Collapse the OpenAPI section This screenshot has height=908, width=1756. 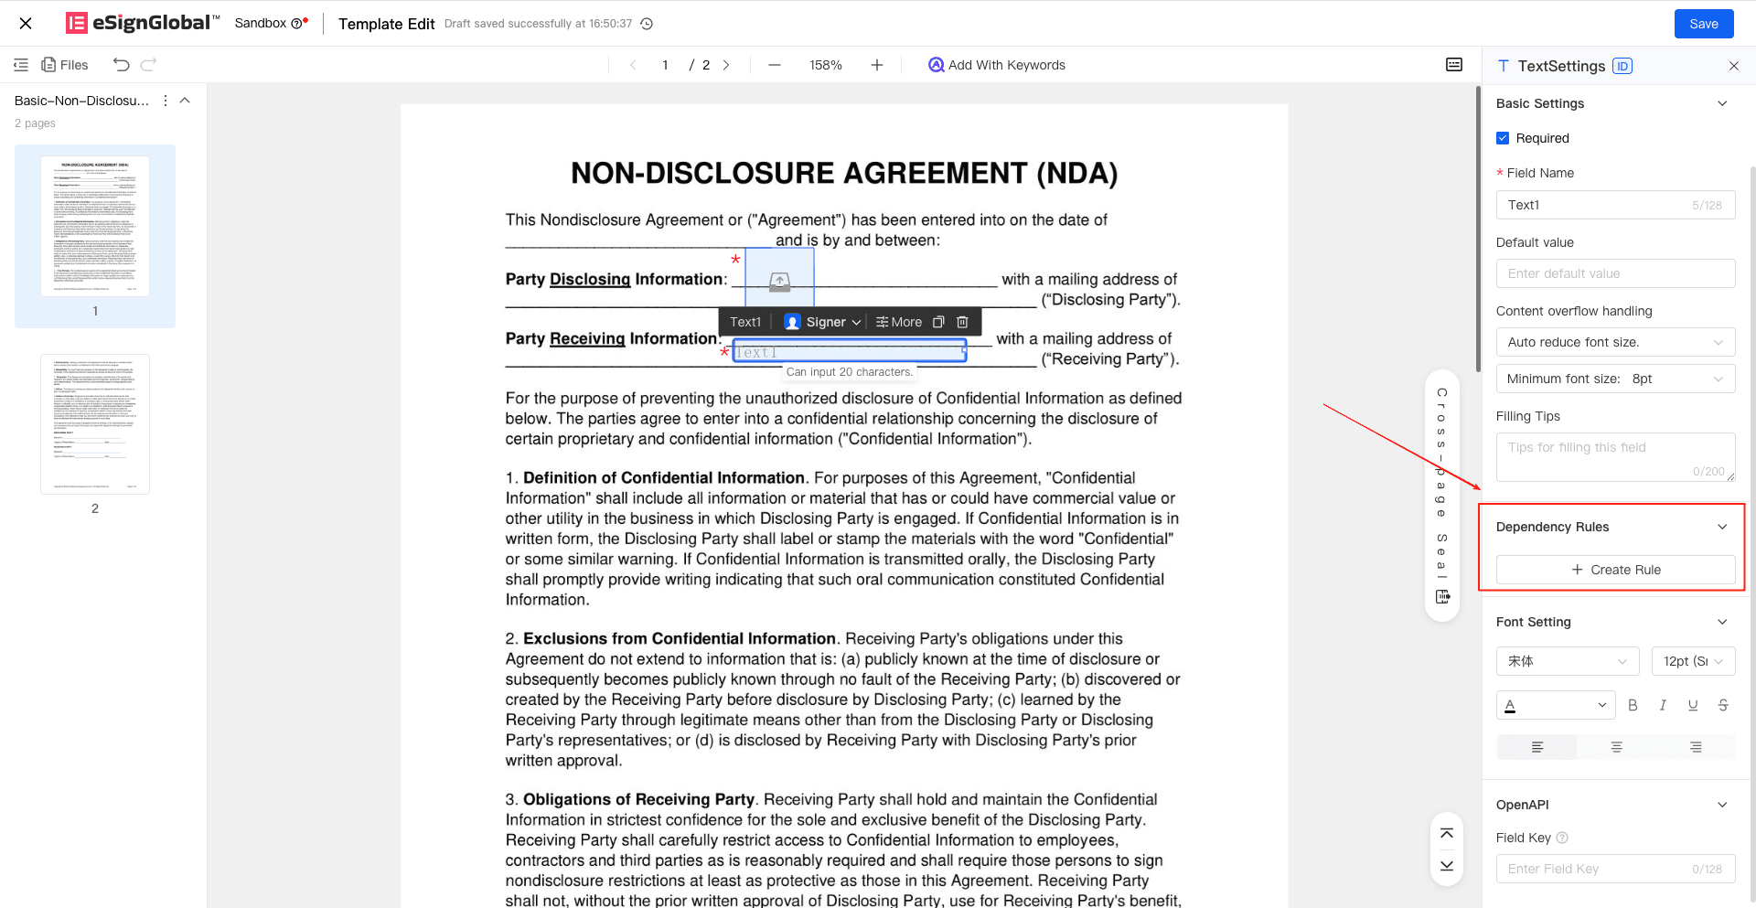pos(1722,805)
